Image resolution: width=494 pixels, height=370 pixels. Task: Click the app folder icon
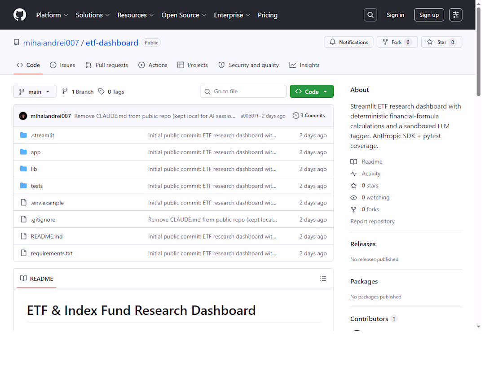point(23,152)
